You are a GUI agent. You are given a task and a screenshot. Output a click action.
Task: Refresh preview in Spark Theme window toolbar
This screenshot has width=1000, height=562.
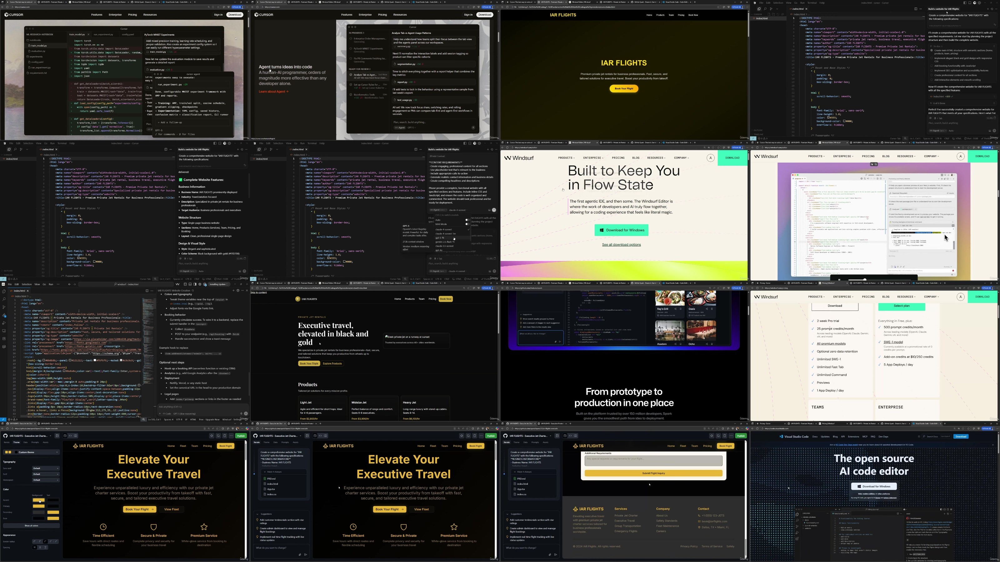pos(218,436)
